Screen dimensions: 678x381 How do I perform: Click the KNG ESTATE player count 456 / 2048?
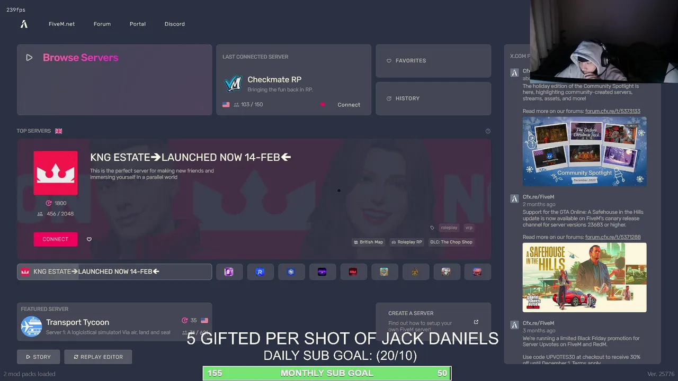coord(56,214)
